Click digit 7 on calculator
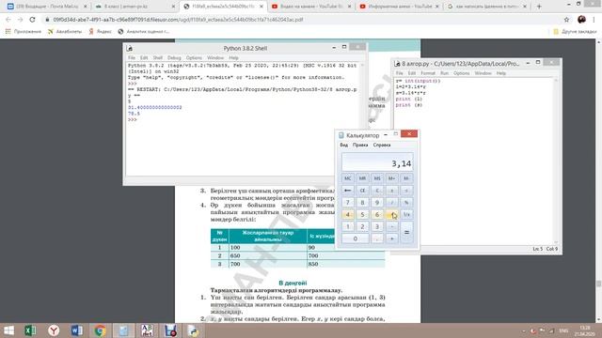This screenshot has width=602, height=338. point(347,203)
